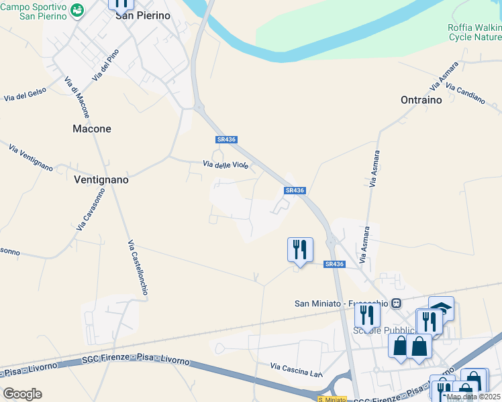
Task: Click the restaurant marker over Scuole Pubbliche
Action: 367,316
